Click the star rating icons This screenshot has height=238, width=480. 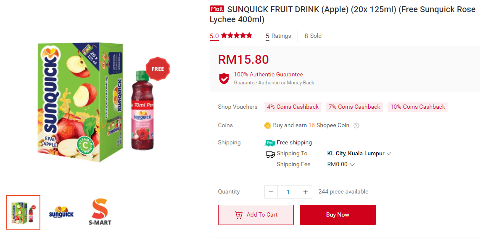pyautogui.click(x=237, y=36)
